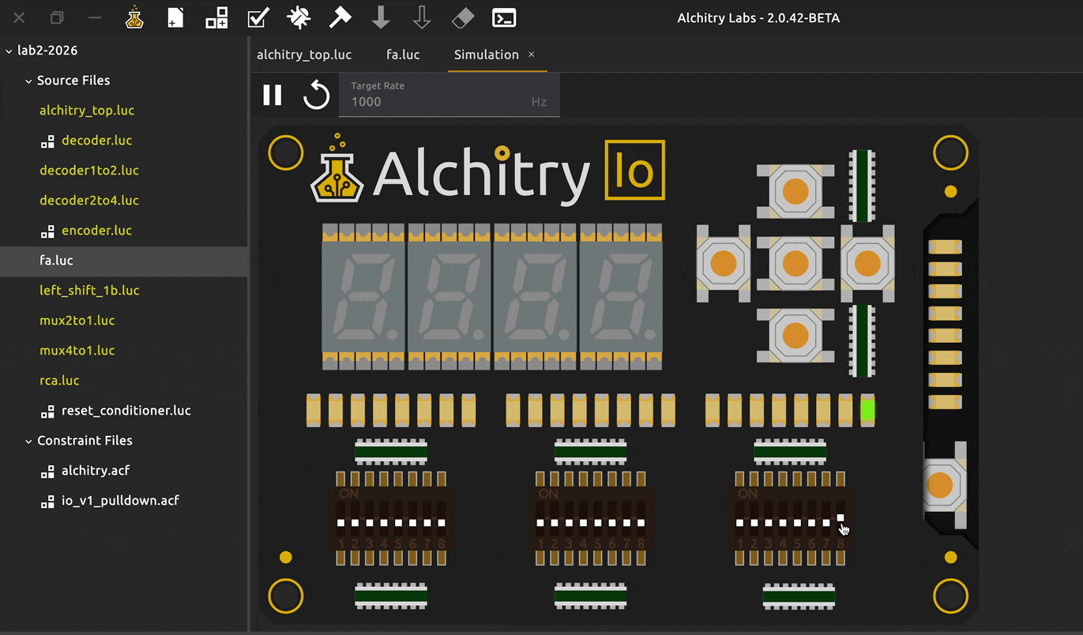Click the lit green LED
This screenshot has height=635, width=1083.
click(867, 411)
